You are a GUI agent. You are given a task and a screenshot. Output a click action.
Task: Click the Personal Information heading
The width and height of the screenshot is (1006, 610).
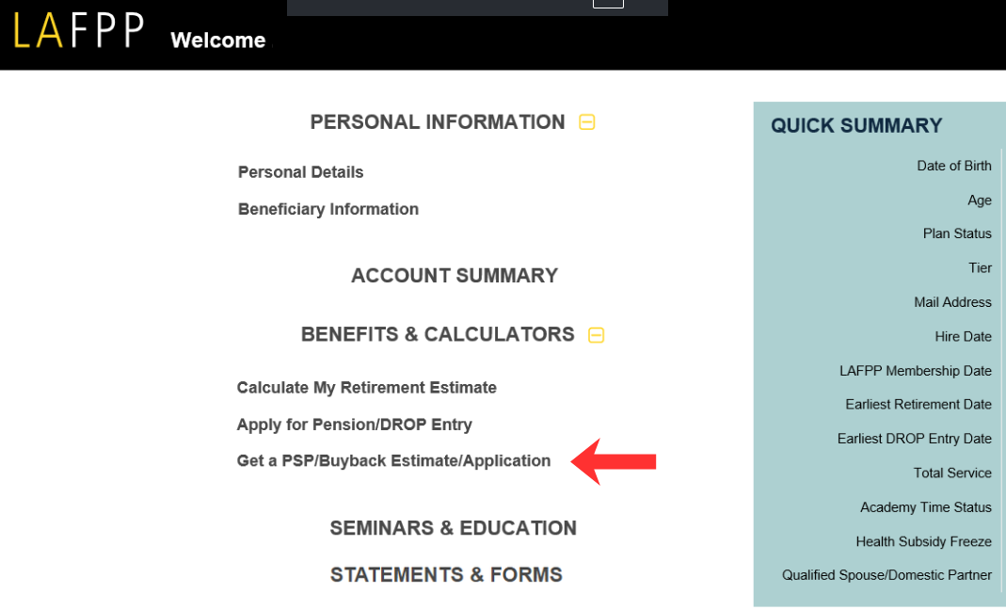438,122
